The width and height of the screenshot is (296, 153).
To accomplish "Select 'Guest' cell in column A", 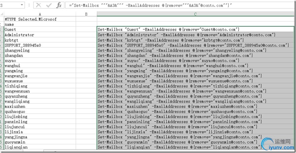I will pos(40,29).
